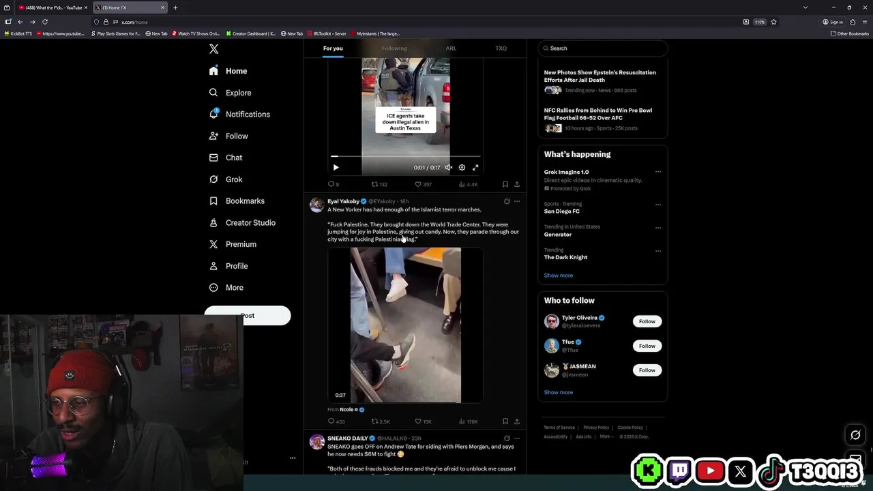
Task: Bookmark the Eyal Yakoby post
Action: pos(505,421)
